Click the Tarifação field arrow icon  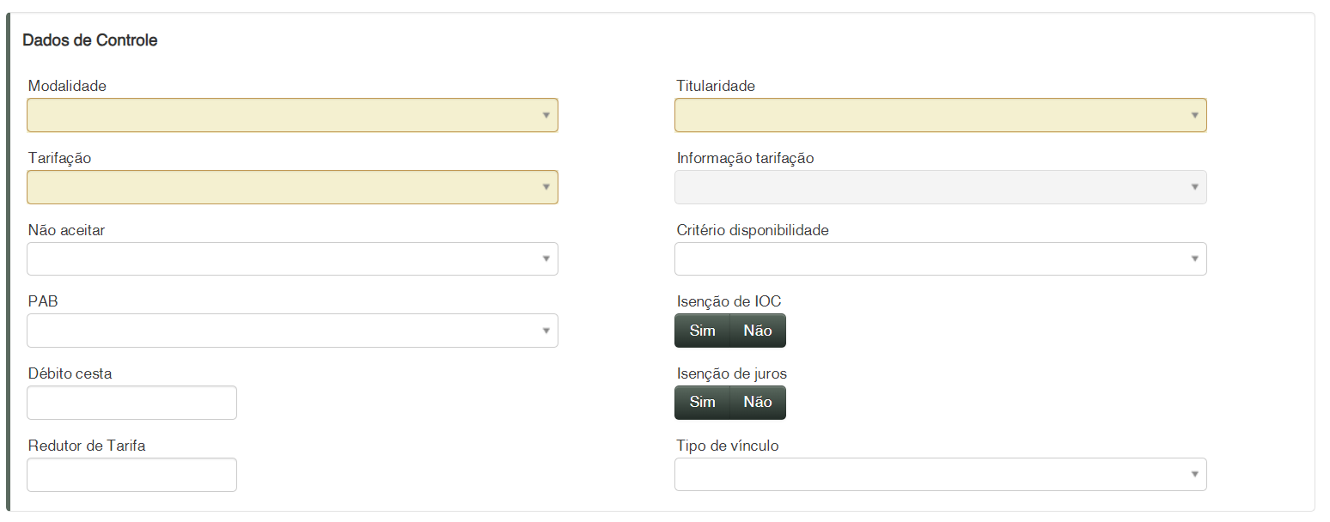(x=546, y=187)
